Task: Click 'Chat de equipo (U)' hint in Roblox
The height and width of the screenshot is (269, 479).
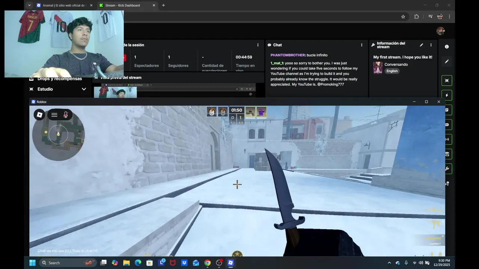Action: (54, 251)
